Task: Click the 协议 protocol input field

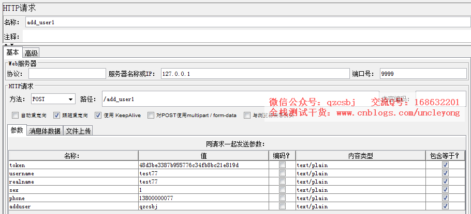Action: tap(67, 74)
